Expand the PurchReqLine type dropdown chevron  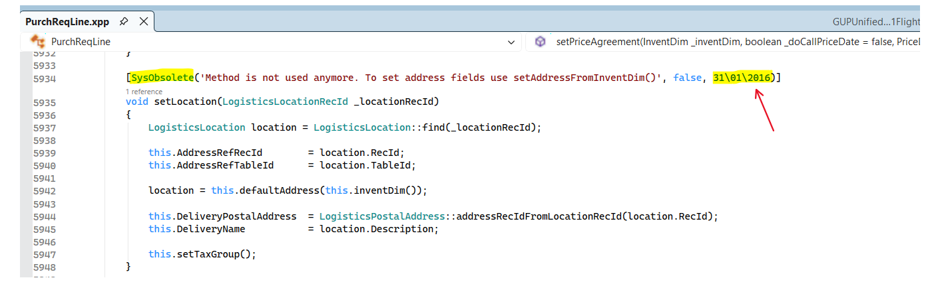point(511,42)
